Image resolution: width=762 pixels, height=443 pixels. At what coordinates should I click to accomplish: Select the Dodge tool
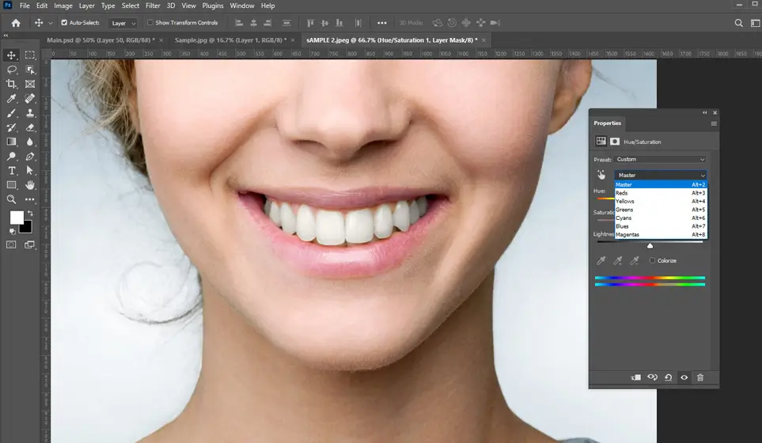[11, 157]
